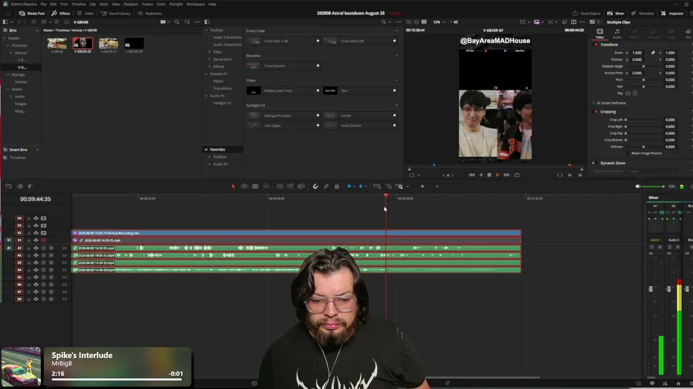
Task: Solo audio track A3
Action: [x=44, y=263]
